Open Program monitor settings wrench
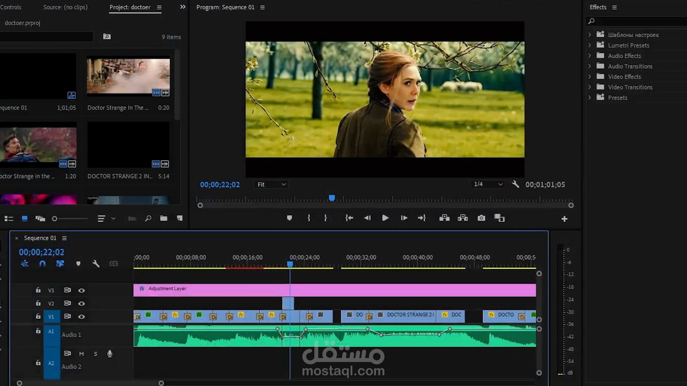Image resolution: width=687 pixels, height=386 pixels. point(515,184)
